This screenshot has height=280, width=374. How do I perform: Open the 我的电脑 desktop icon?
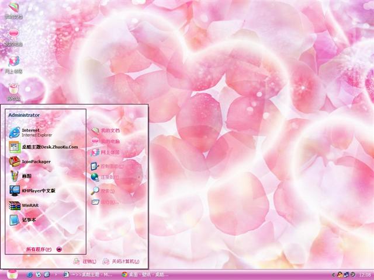click(14, 37)
